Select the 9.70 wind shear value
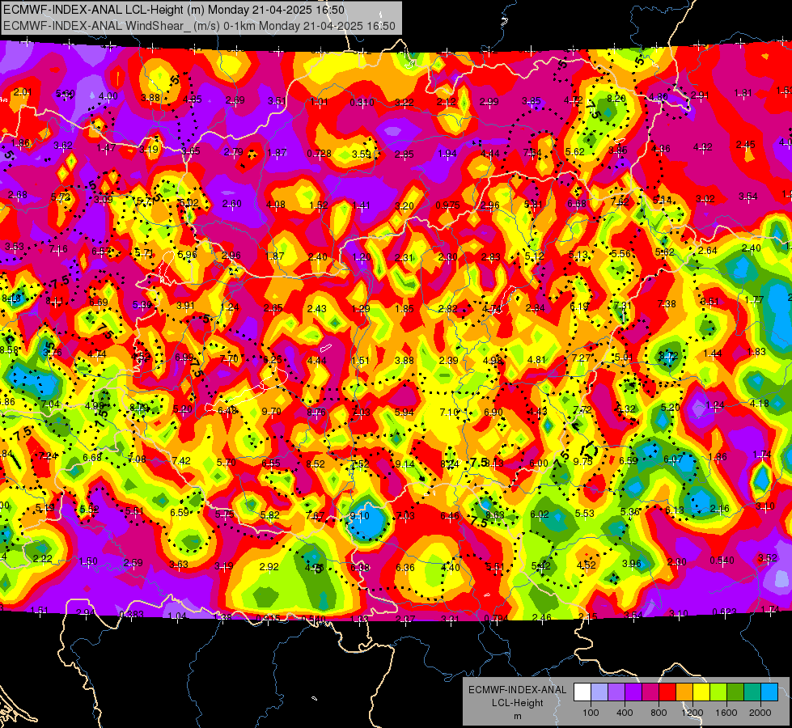The height and width of the screenshot is (728, 792). pyautogui.click(x=271, y=411)
